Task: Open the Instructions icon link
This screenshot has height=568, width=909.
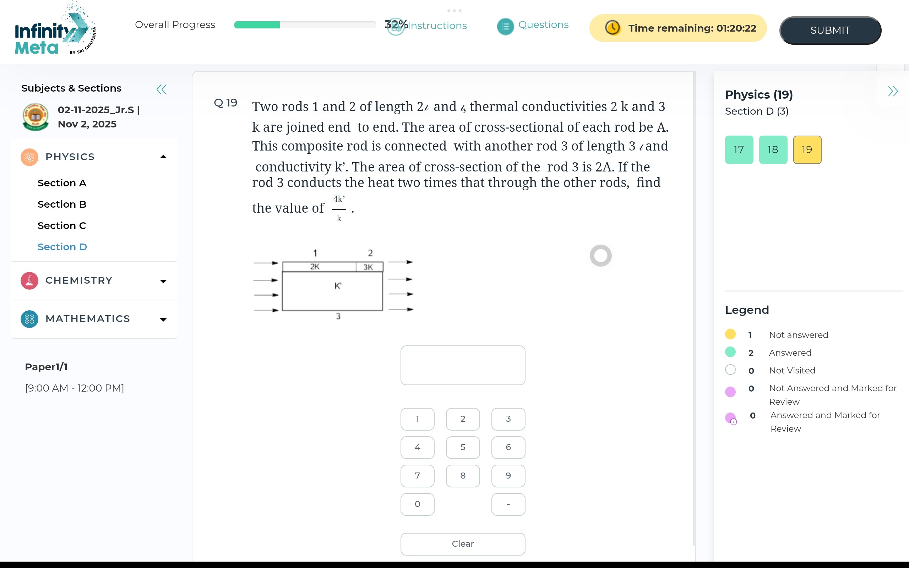Action: pyautogui.click(x=396, y=26)
